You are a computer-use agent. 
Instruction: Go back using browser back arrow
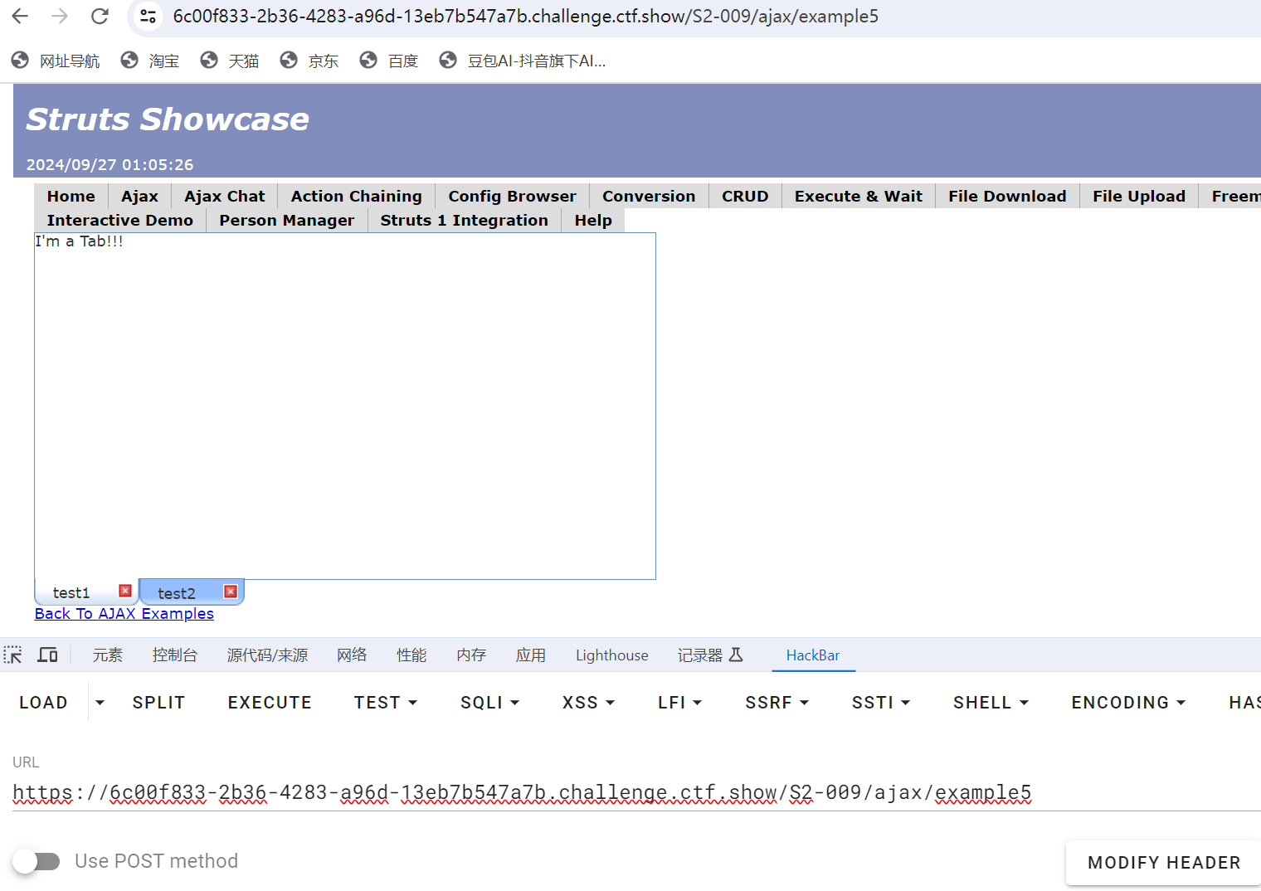20,16
